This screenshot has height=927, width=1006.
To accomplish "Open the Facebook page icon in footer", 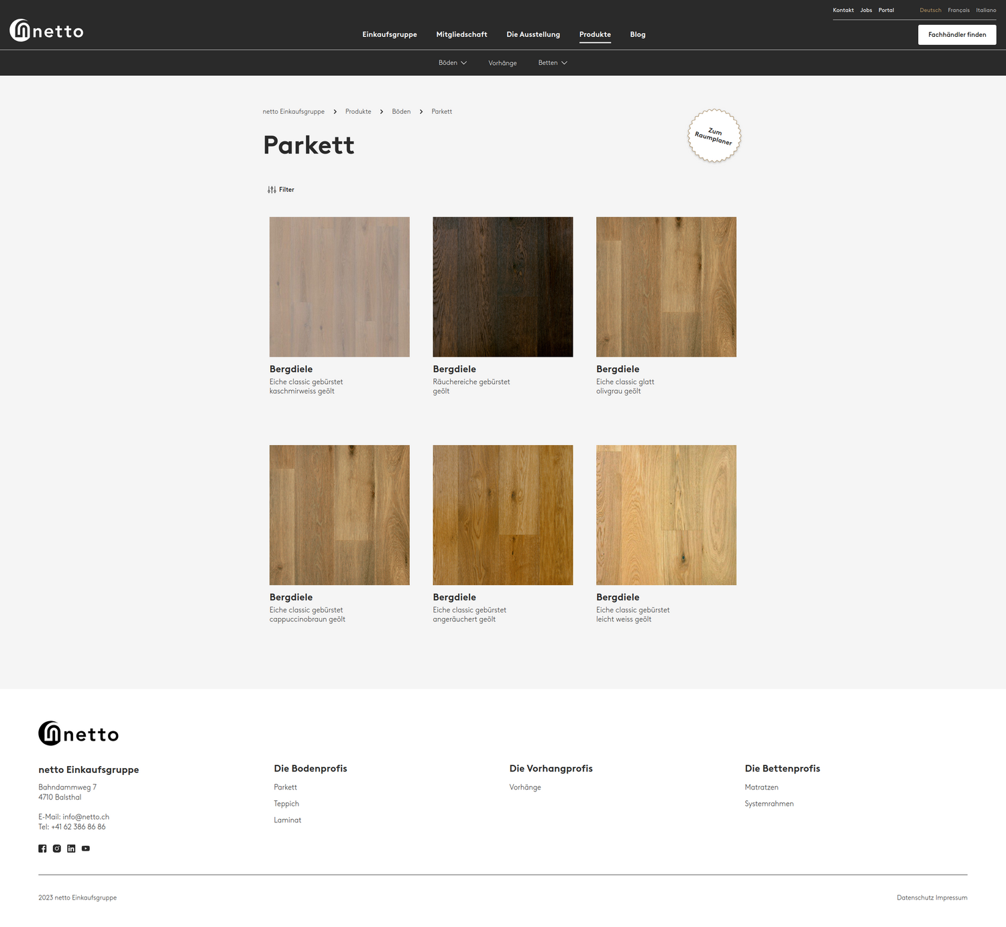I will point(42,849).
